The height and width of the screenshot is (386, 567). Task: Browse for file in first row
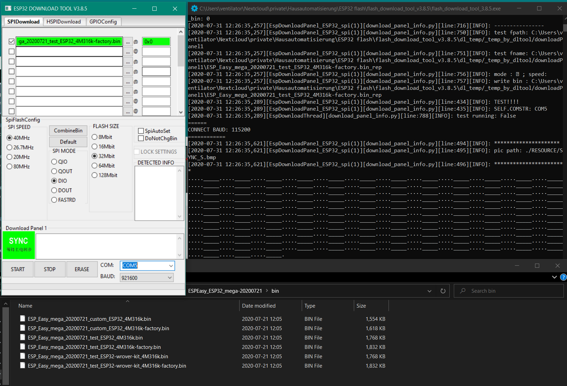tap(128, 42)
